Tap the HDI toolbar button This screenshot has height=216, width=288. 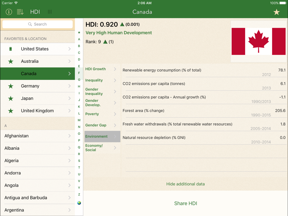(x=35, y=12)
